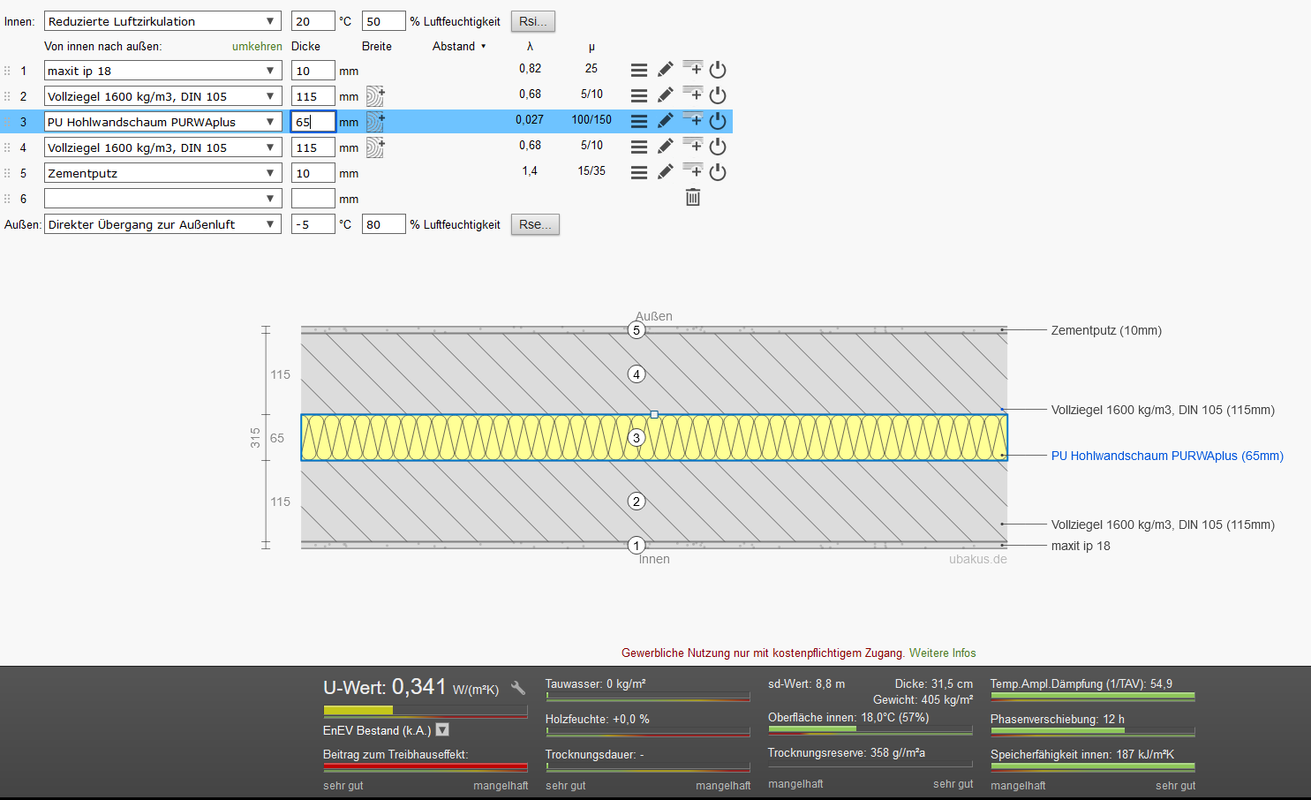The image size is (1311, 800).
Task: Select layer marker 4 in the wall diagram
Action: (637, 374)
